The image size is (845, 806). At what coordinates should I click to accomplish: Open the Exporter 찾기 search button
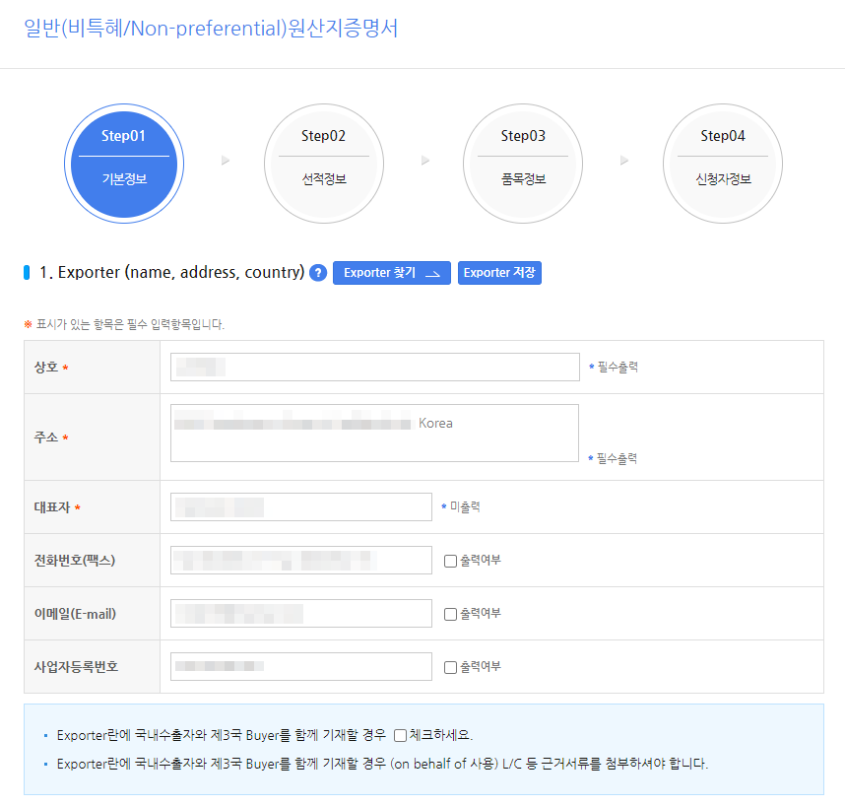coord(392,273)
